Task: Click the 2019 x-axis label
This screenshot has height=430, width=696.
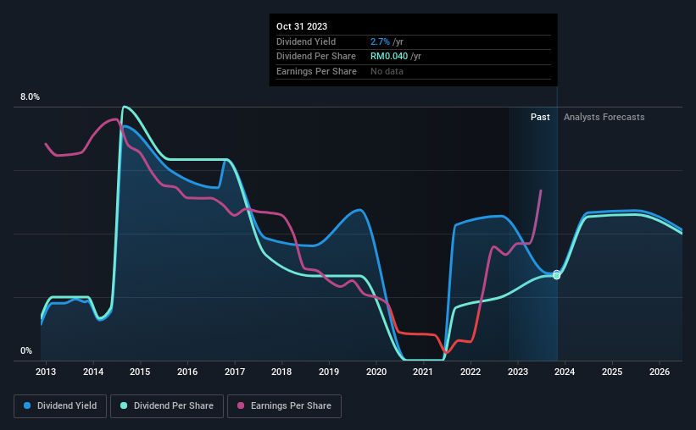Action: [x=329, y=372]
